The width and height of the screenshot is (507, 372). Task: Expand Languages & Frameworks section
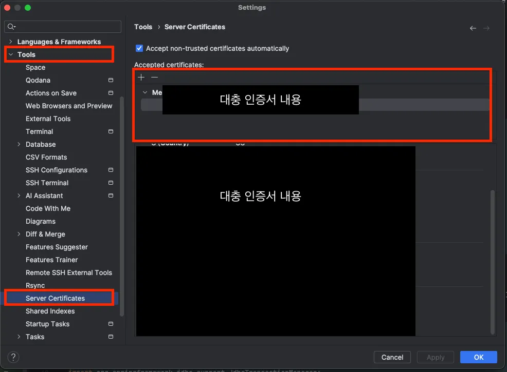click(11, 42)
